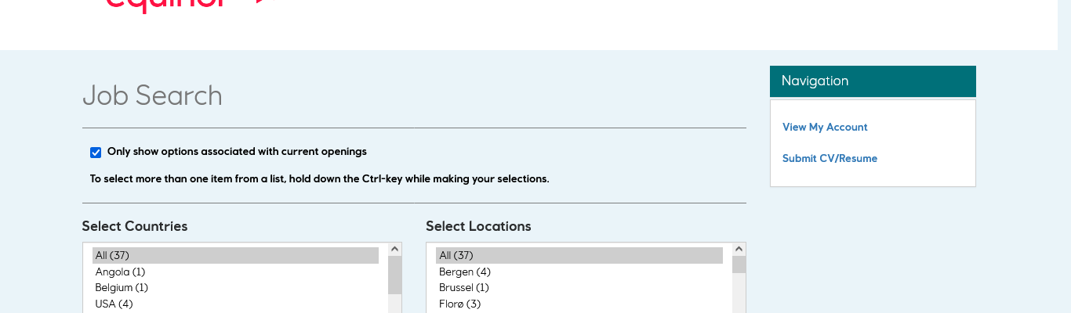1071x313 pixels.
Task: Select Angola (1) in the countries list
Action: tap(121, 272)
